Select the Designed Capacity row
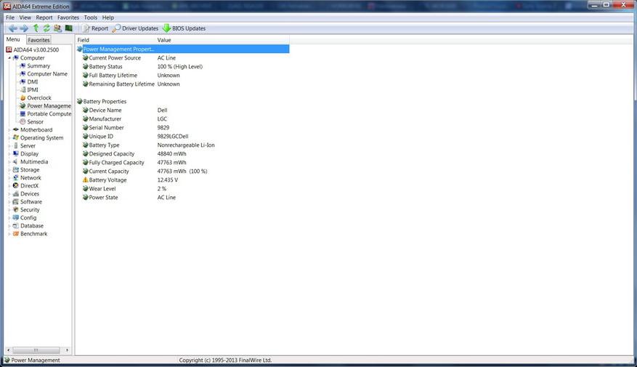 183,154
